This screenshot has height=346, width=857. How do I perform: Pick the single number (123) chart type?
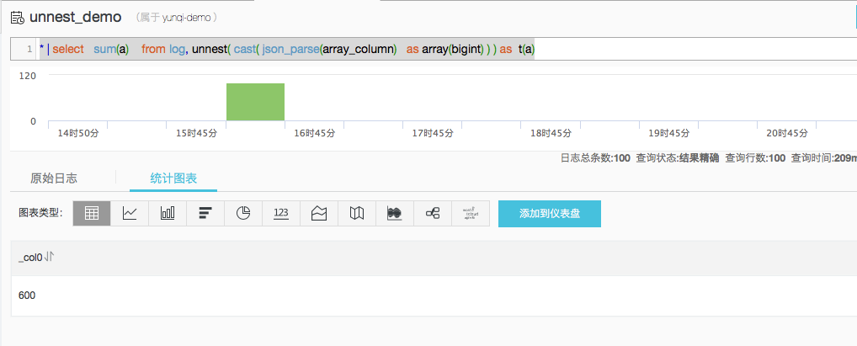[281, 213]
